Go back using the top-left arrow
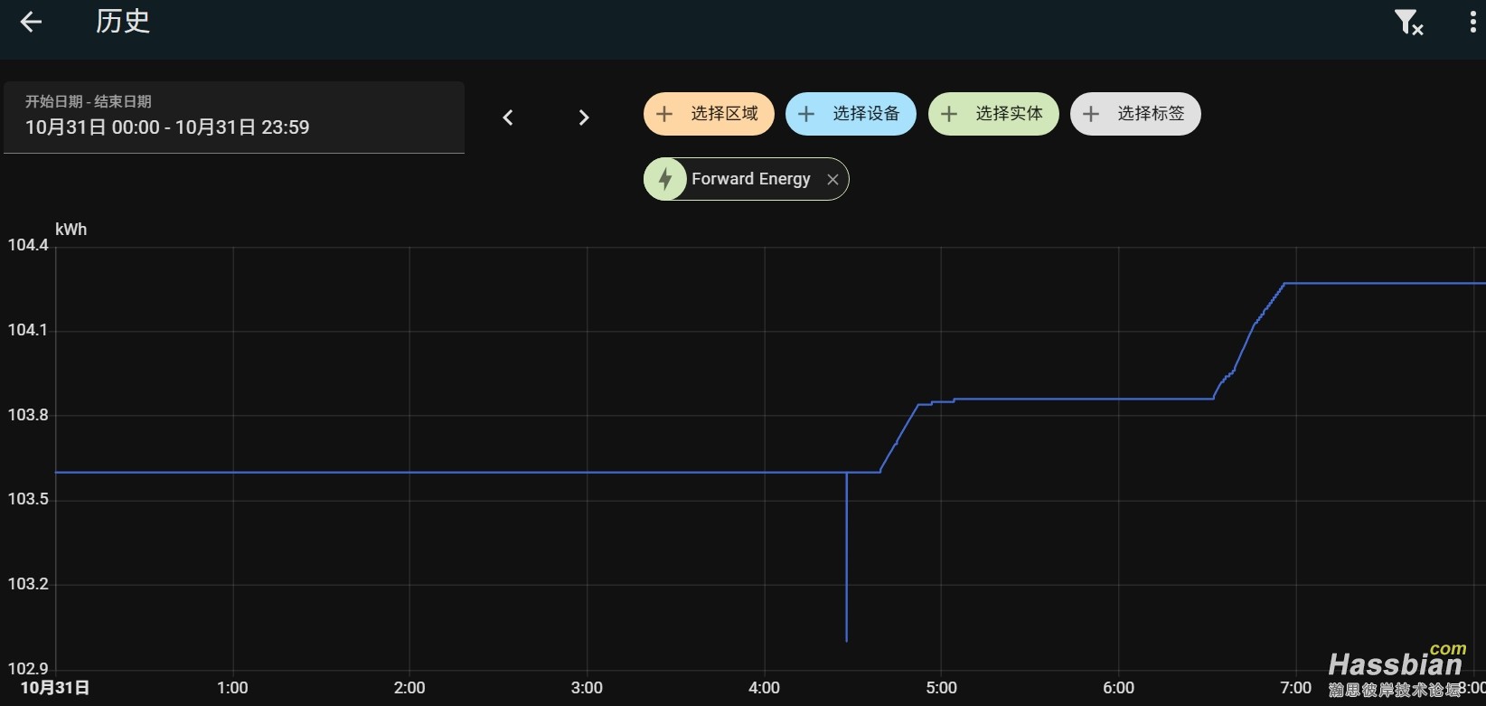Image resolution: width=1486 pixels, height=706 pixels. (31, 23)
